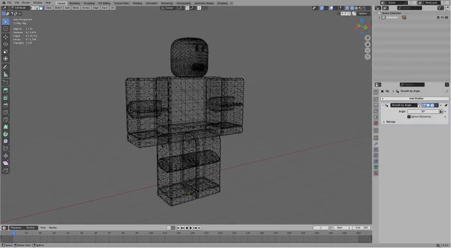Screen dimensions: 451x248
Task: Select the Knife tool
Action: pyautogui.click(x=5, y=119)
